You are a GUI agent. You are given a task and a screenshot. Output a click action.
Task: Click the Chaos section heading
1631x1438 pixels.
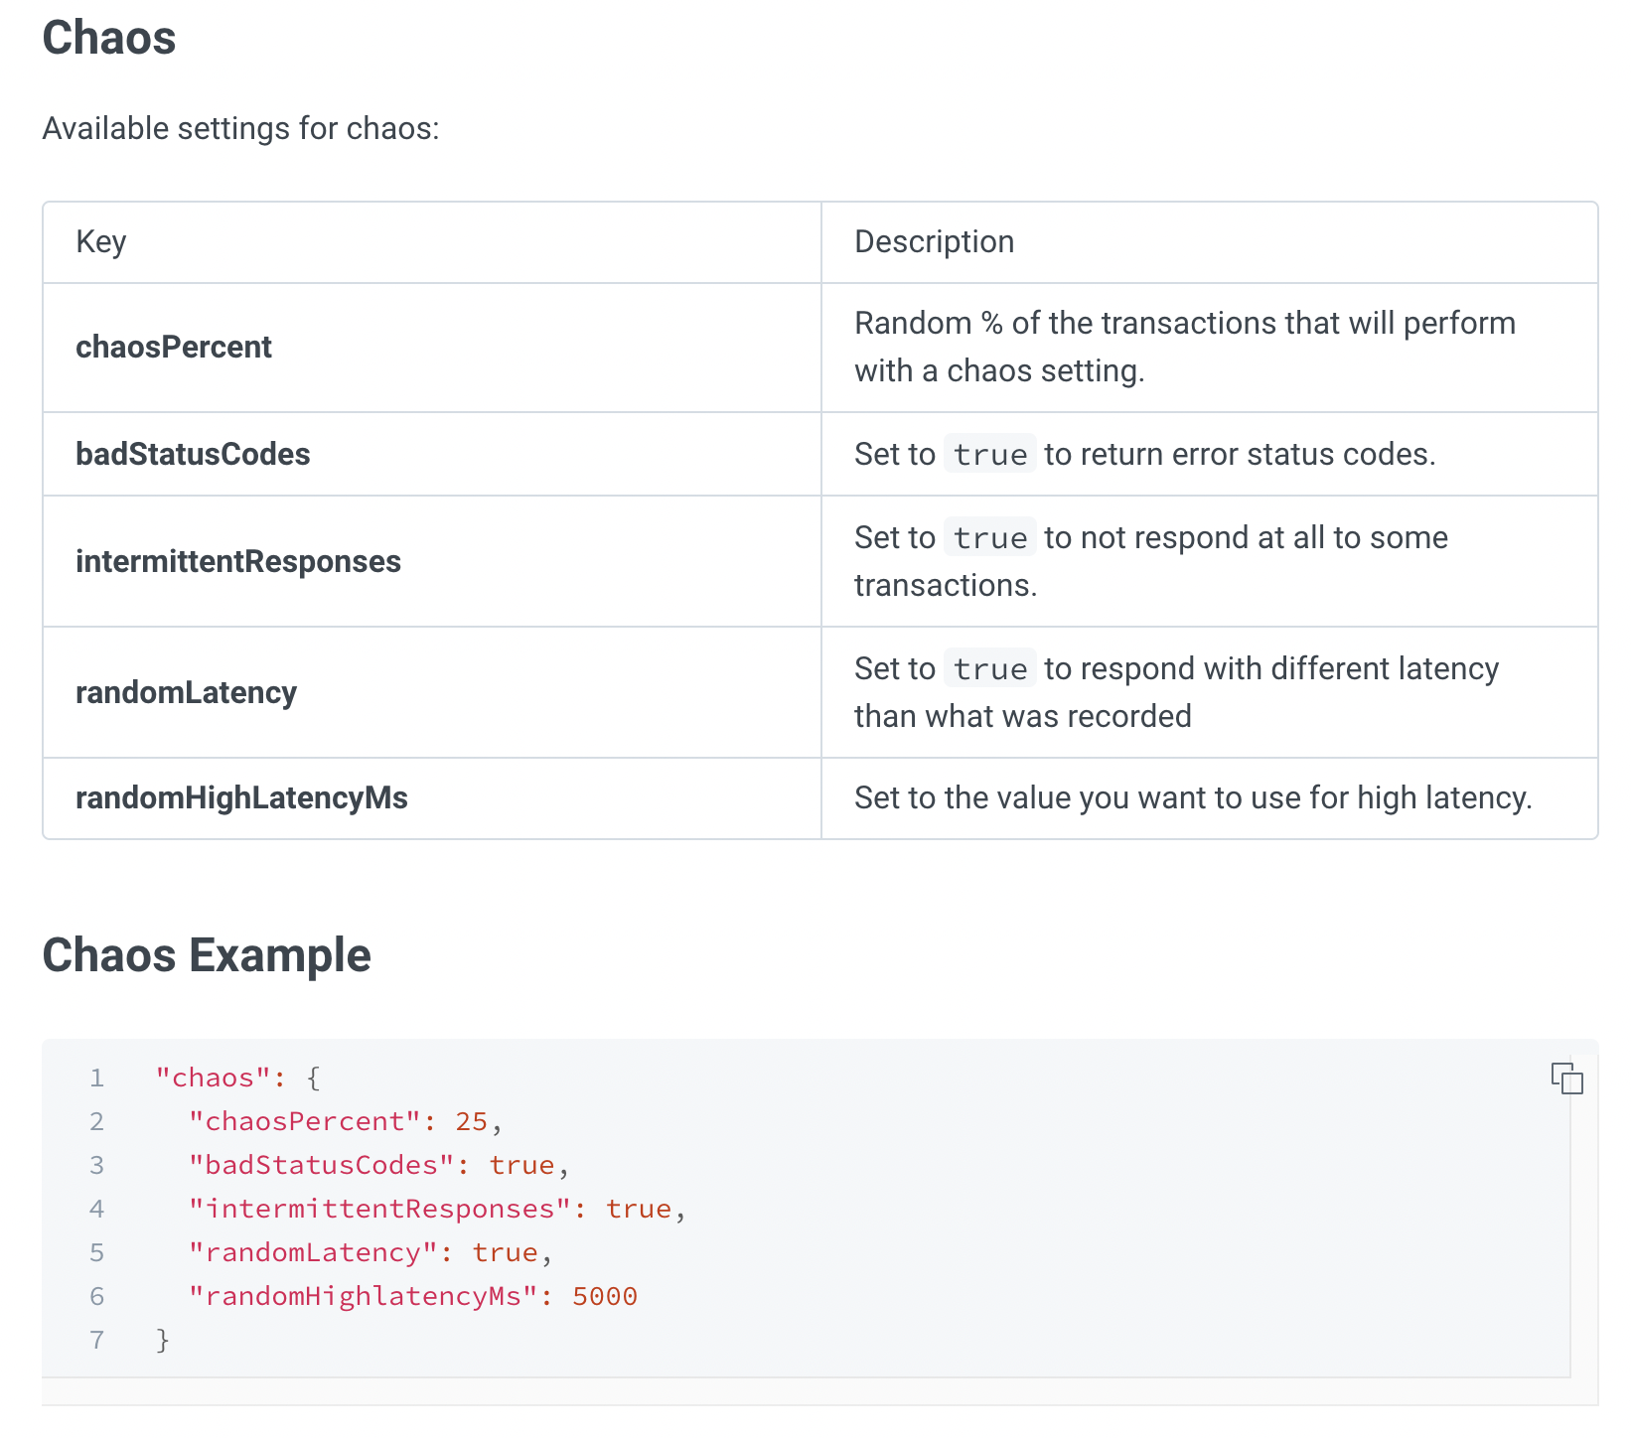109,38
